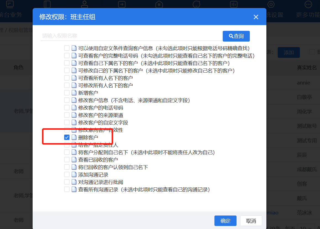Check 可以使用自定义条件查询客户信息 checkbox

(x=67, y=48)
